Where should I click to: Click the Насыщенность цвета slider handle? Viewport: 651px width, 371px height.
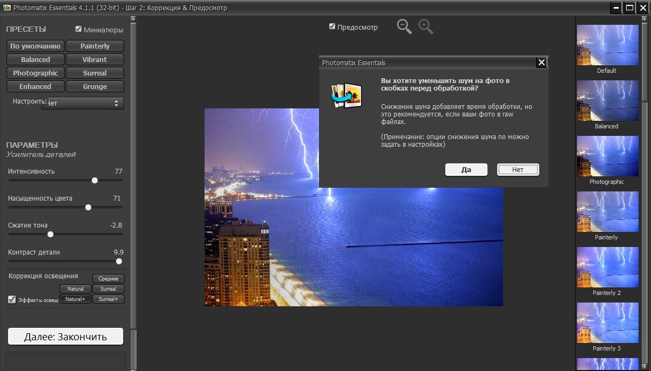(x=88, y=208)
